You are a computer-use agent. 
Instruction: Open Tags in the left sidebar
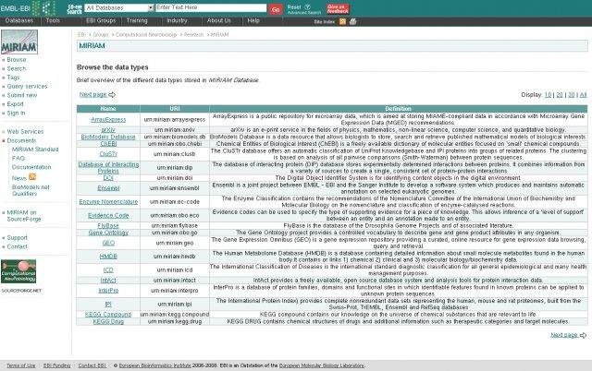click(x=13, y=78)
